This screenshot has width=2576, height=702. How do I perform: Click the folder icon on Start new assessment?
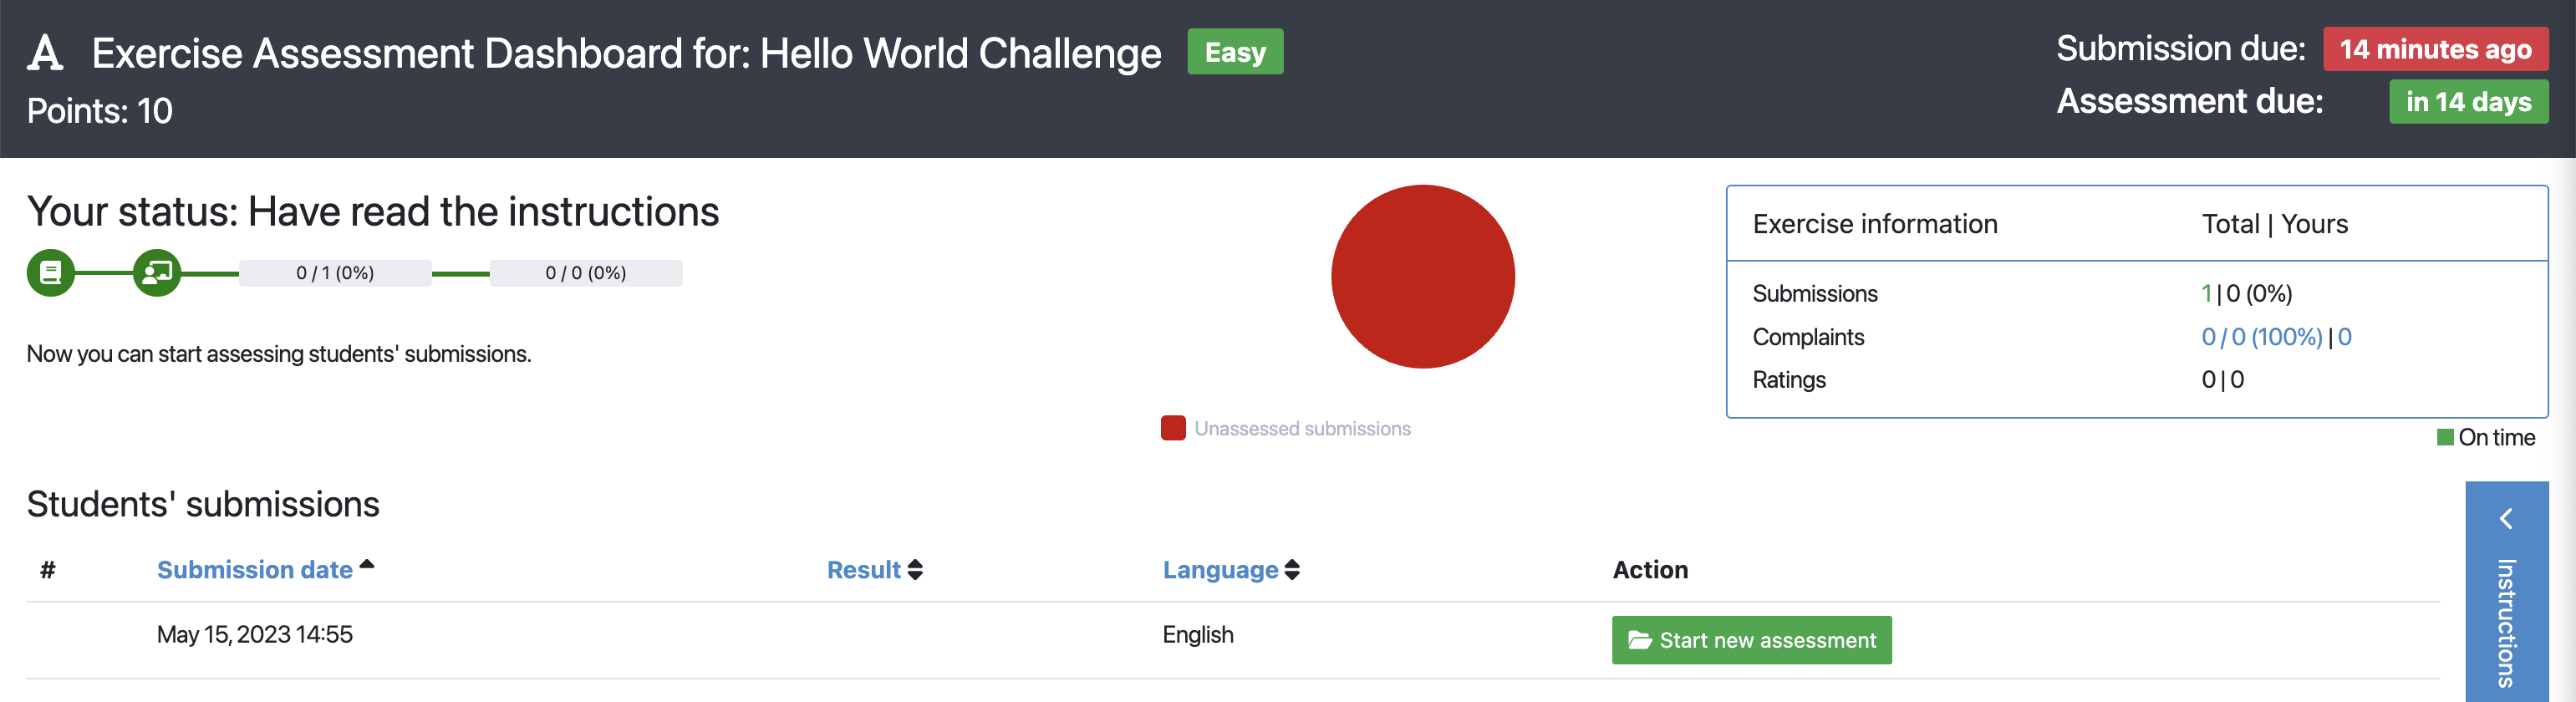pos(1639,640)
